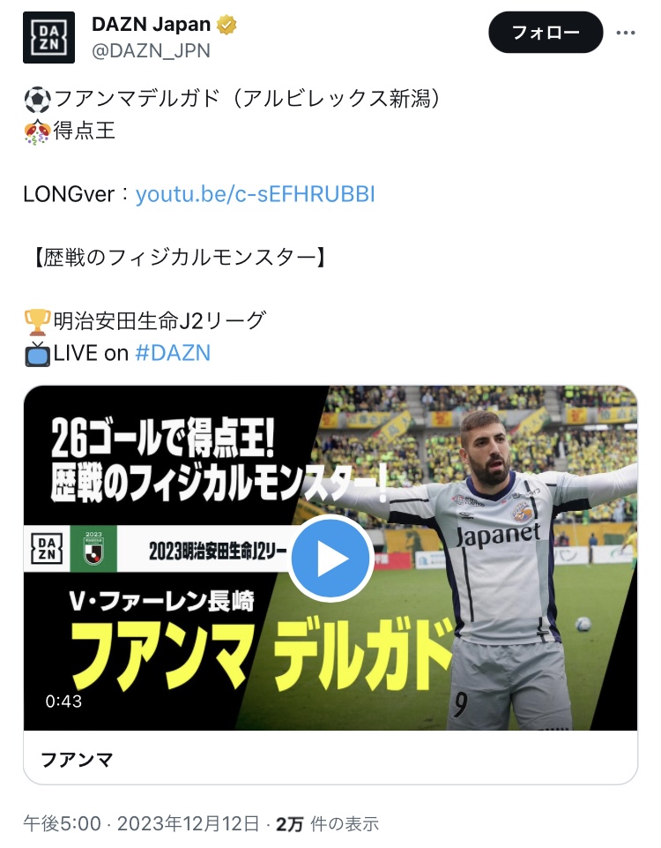Click the TV emoji before LIVE on
661x848 pixels.
click(37, 354)
